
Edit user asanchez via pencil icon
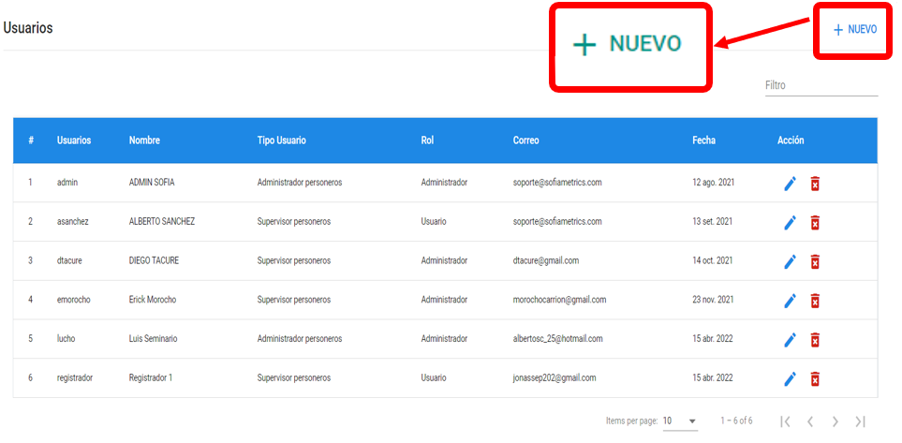pos(790,223)
